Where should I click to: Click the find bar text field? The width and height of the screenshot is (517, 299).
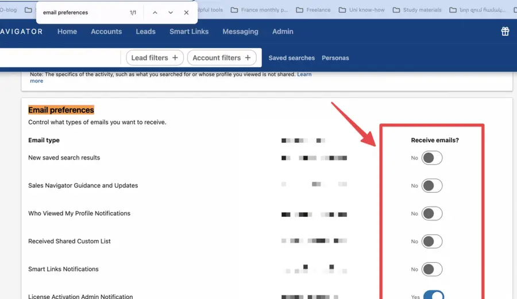pyautogui.click(x=82, y=13)
